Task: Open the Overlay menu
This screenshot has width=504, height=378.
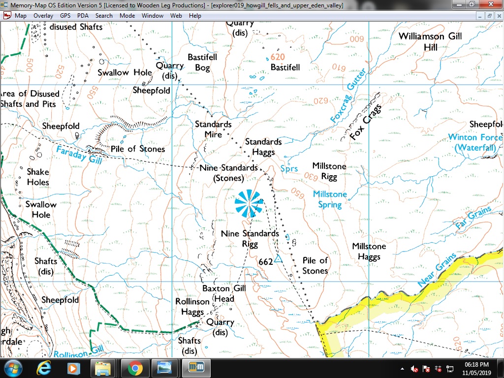Action: click(43, 16)
